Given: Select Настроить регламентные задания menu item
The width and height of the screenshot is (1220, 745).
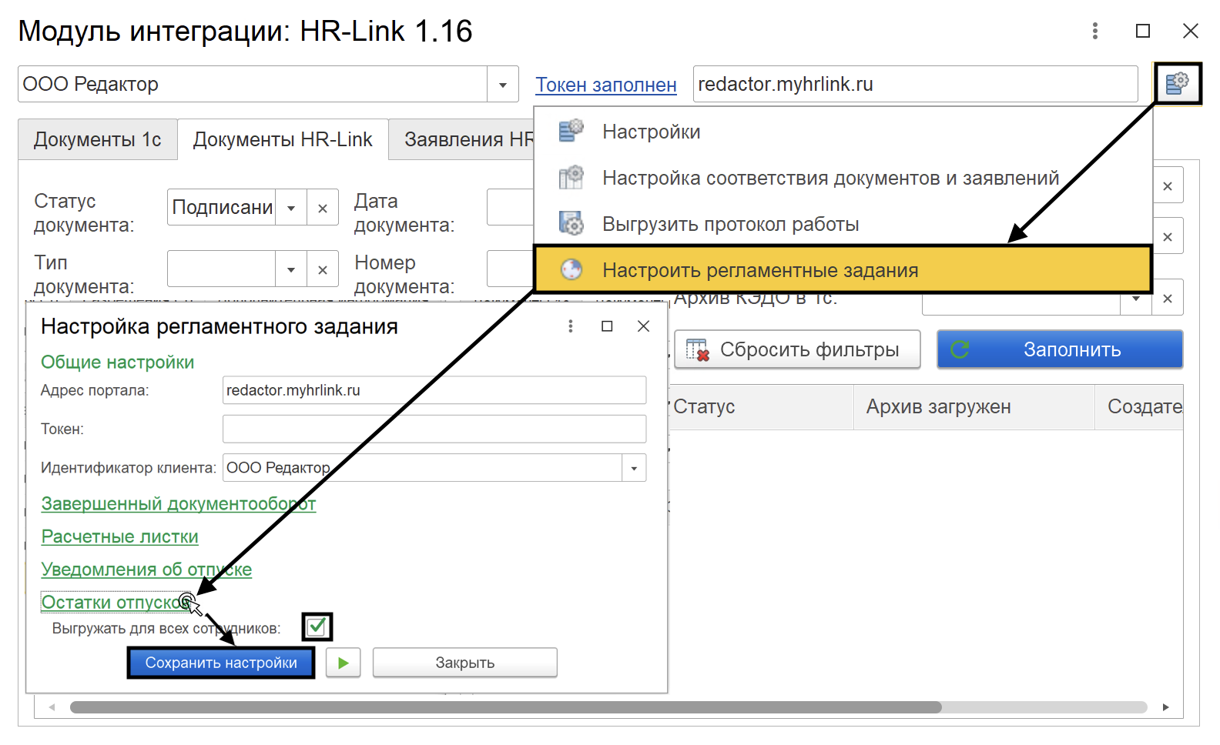Looking at the screenshot, I should [x=843, y=269].
